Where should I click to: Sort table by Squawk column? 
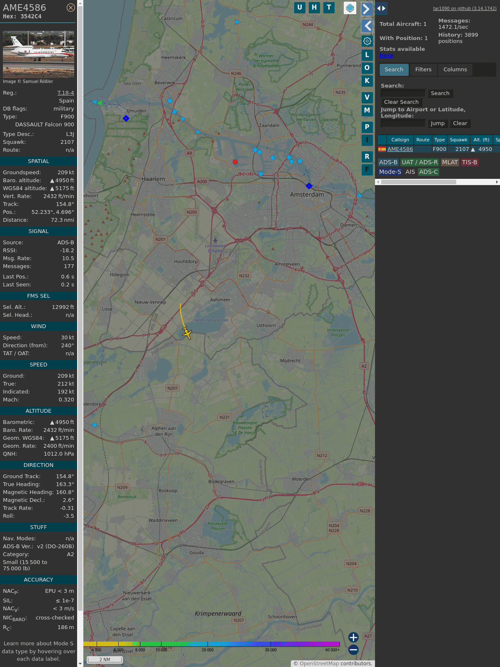(x=459, y=140)
